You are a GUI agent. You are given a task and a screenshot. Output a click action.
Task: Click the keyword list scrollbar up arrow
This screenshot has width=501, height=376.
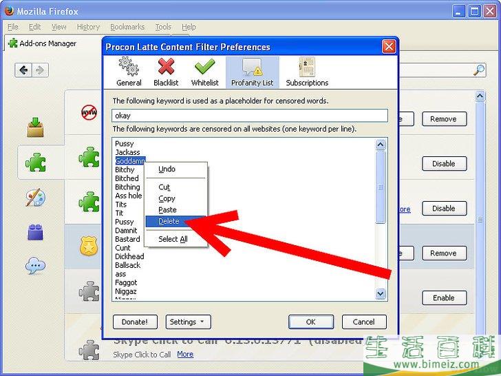(380, 145)
